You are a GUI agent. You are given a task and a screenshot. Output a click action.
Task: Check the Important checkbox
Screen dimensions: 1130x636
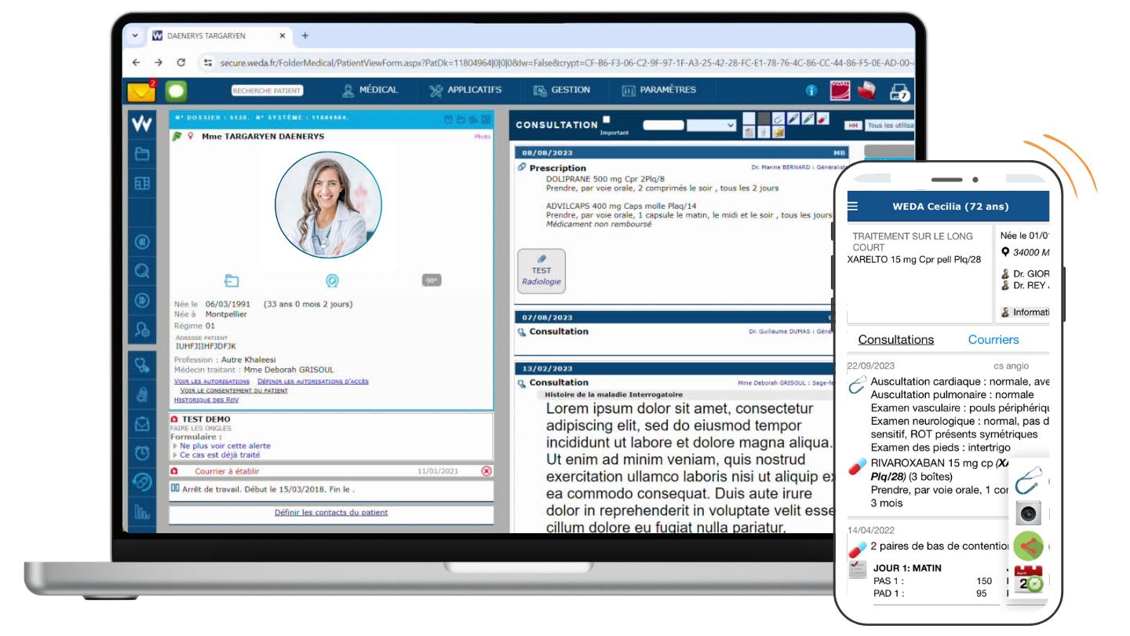pyautogui.click(x=606, y=120)
